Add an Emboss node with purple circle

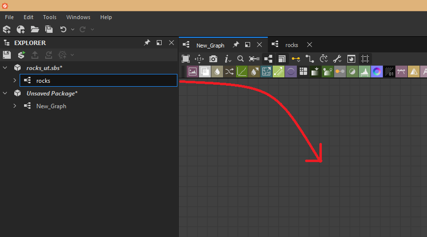pyautogui.click(x=290, y=71)
